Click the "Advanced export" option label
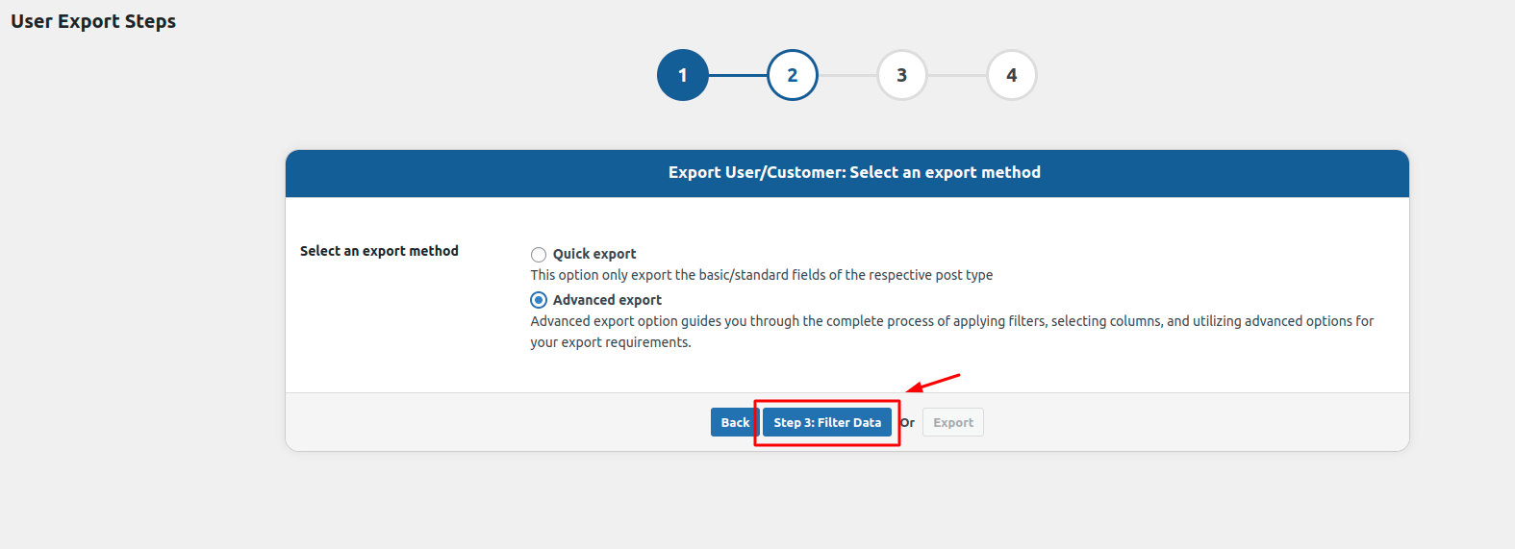1515x549 pixels. (607, 300)
